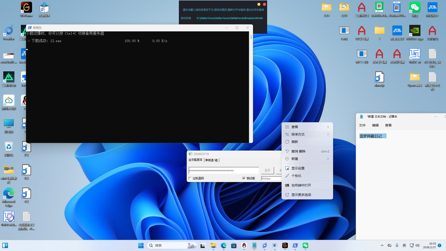Screen dimensions: 446x251
Task: Open 个性化 from context menu
Action: (x=307, y=176)
